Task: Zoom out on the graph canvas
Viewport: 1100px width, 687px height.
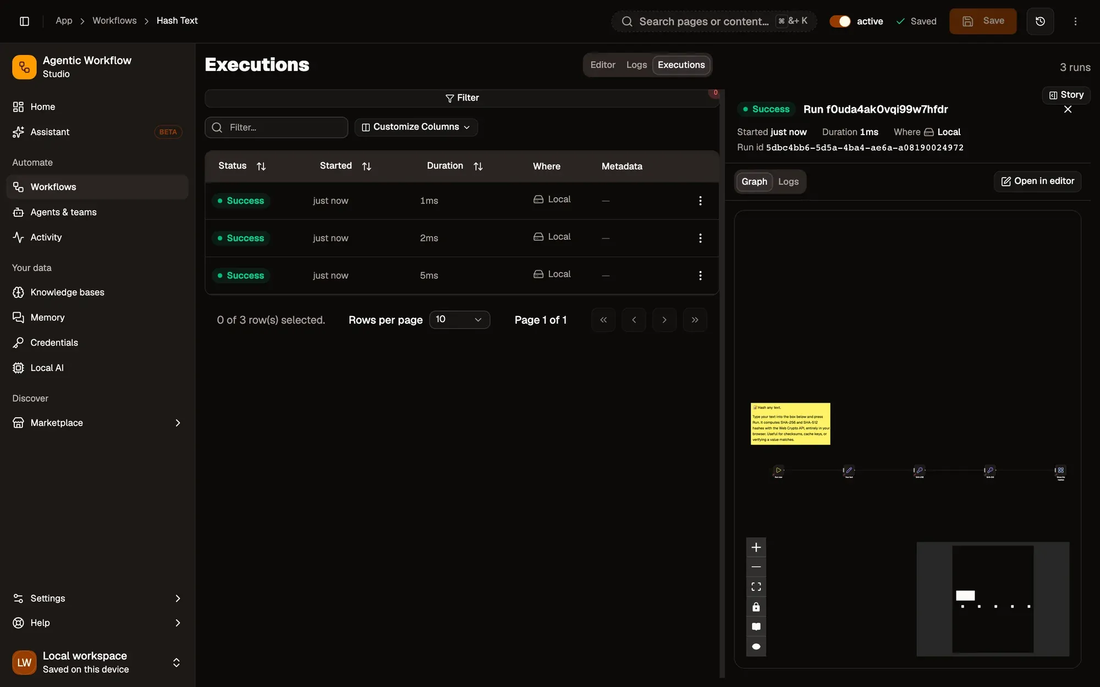Action: [x=756, y=567]
